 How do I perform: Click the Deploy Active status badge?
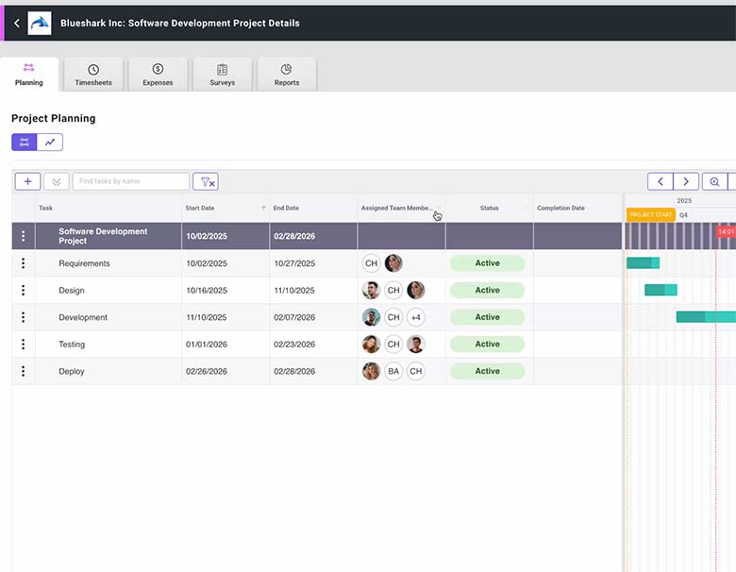[x=487, y=371]
